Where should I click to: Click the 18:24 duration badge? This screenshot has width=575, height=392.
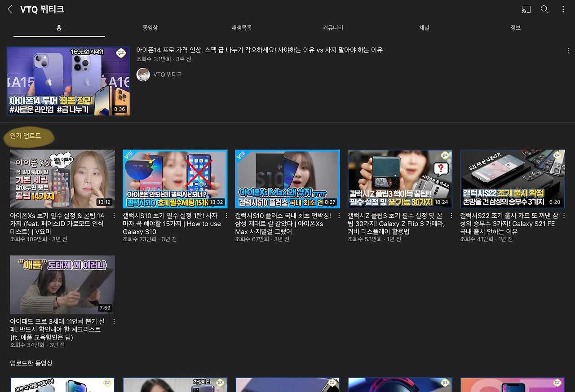click(442, 202)
